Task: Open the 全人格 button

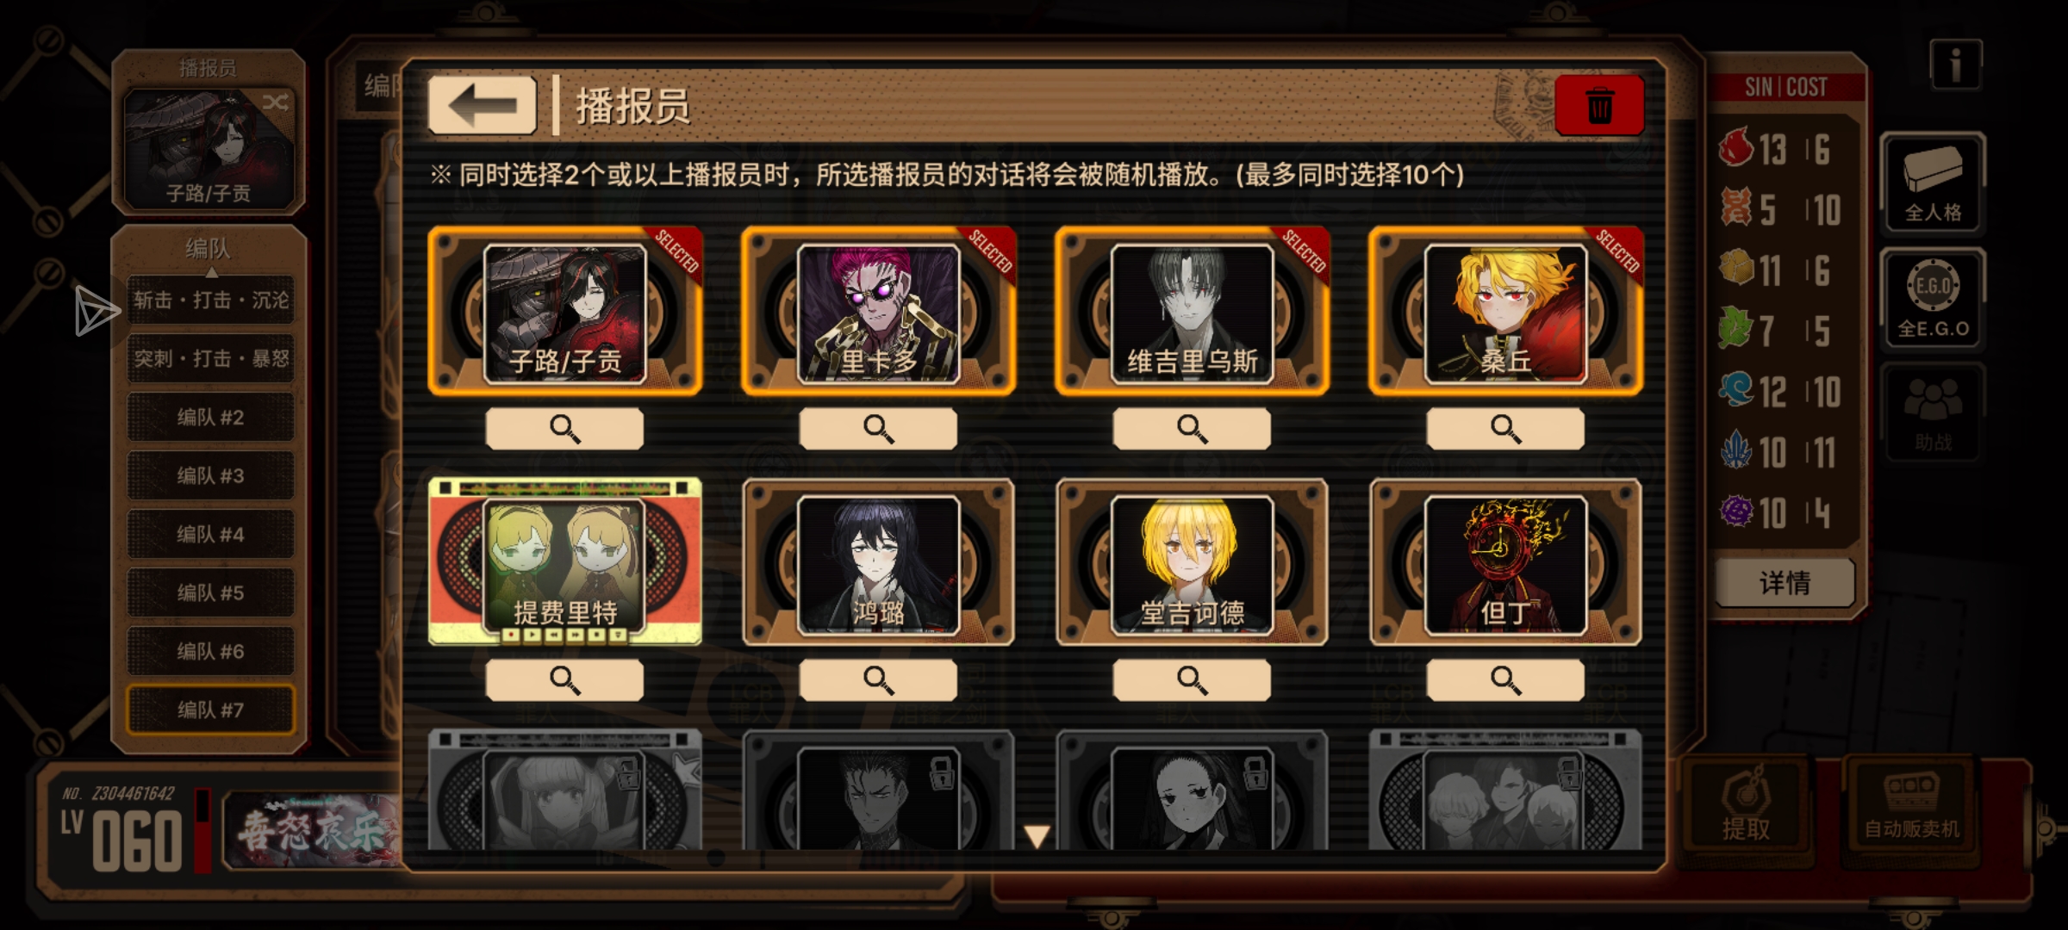Action: pos(1933,183)
